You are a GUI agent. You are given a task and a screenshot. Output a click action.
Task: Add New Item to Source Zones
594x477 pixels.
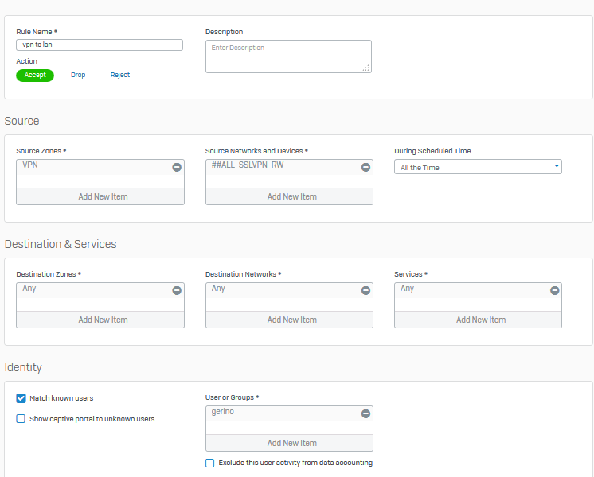(103, 196)
